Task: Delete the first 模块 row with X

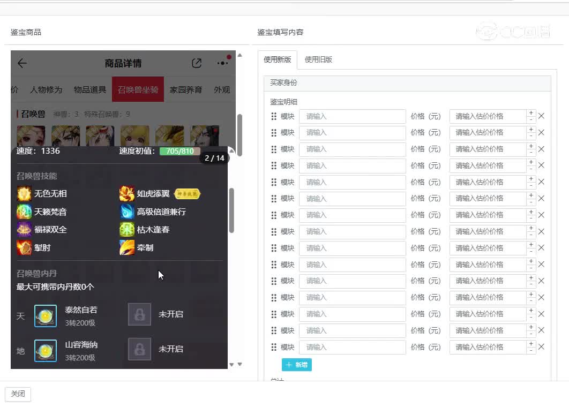Action: coord(542,116)
